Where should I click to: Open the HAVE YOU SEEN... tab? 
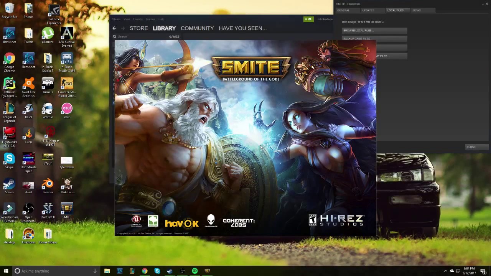pyautogui.click(x=242, y=28)
